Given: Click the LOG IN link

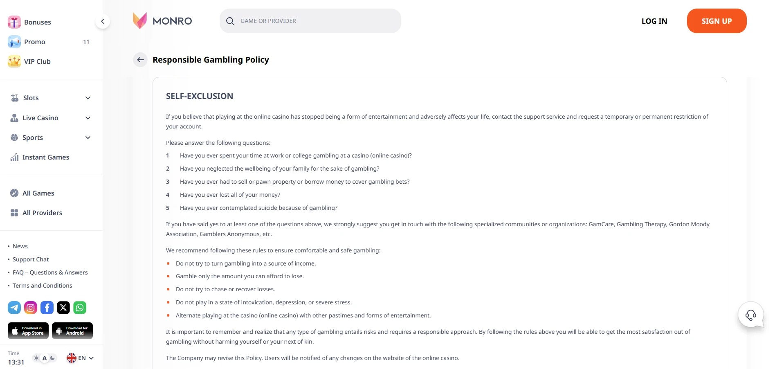Looking at the screenshot, I should coord(654,21).
